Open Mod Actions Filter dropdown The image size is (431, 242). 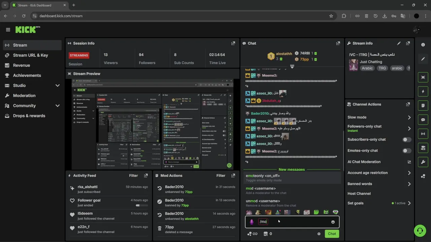(221, 175)
